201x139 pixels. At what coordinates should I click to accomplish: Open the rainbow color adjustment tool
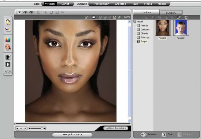point(8,40)
